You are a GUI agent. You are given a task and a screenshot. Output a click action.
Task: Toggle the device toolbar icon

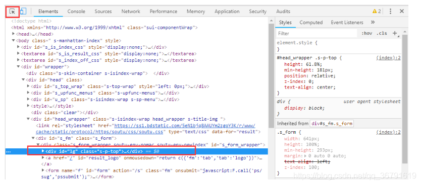23,11
